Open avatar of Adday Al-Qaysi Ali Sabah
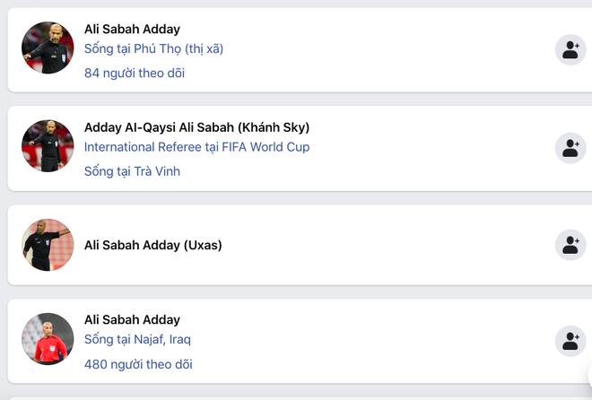 [x=48, y=146]
